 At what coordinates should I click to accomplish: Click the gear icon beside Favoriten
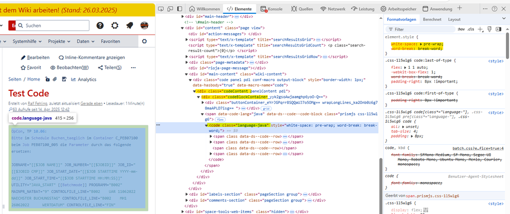[x=145, y=41]
